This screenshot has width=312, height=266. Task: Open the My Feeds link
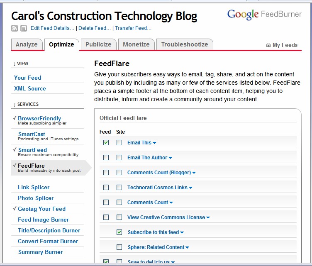coord(285,45)
